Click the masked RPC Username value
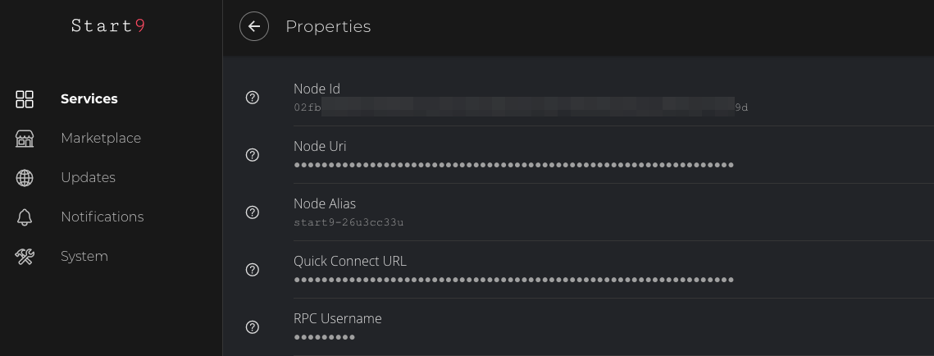934x356 pixels. coord(324,337)
